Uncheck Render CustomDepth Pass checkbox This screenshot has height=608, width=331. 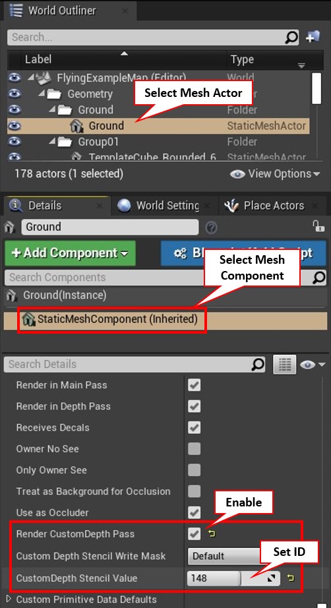[194, 534]
